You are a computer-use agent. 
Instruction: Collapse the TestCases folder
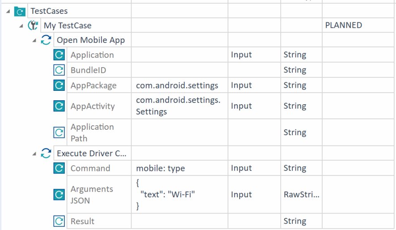point(8,11)
